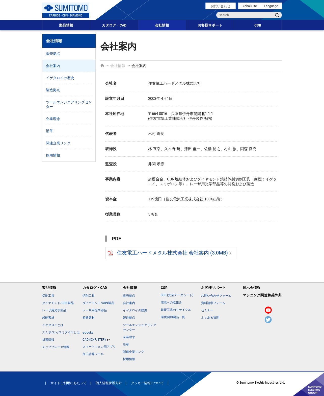Select 関連企業リンク in sidebar
The image size is (324, 396).
pyautogui.click(x=69, y=143)
